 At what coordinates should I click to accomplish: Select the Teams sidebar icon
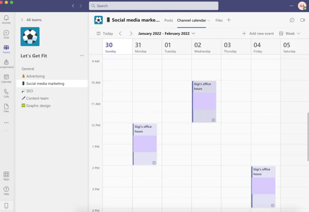pyautogui.click(x=6, y=49)
